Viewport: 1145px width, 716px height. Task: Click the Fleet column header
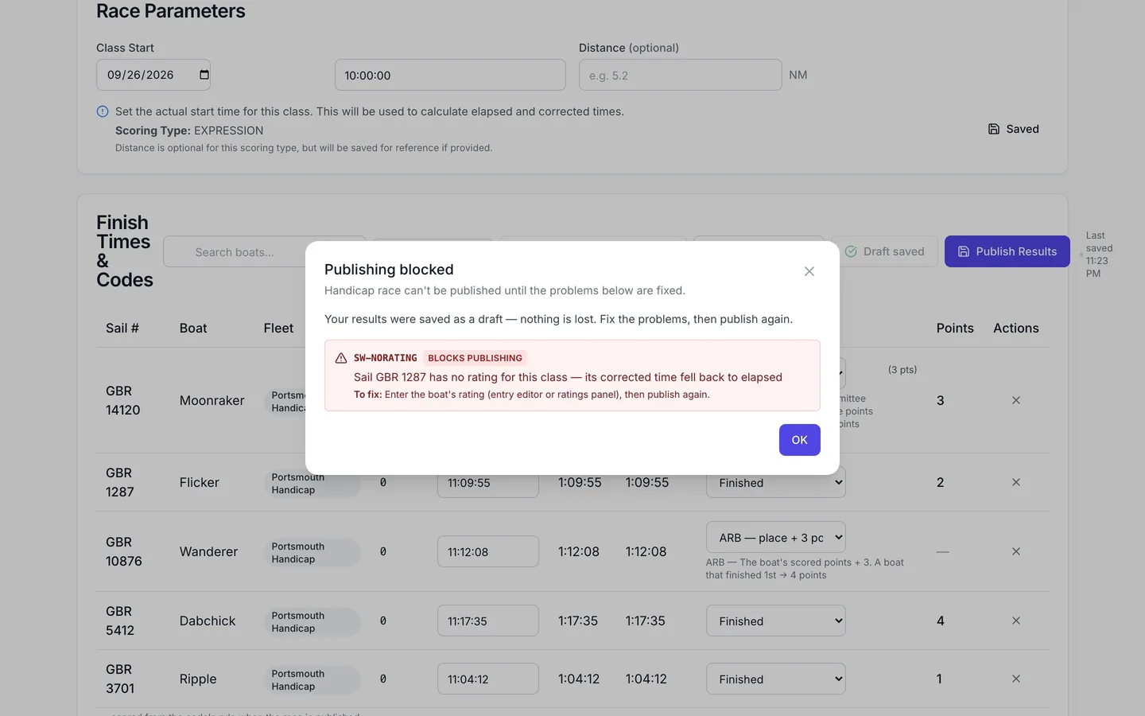(x=278, y=328)
